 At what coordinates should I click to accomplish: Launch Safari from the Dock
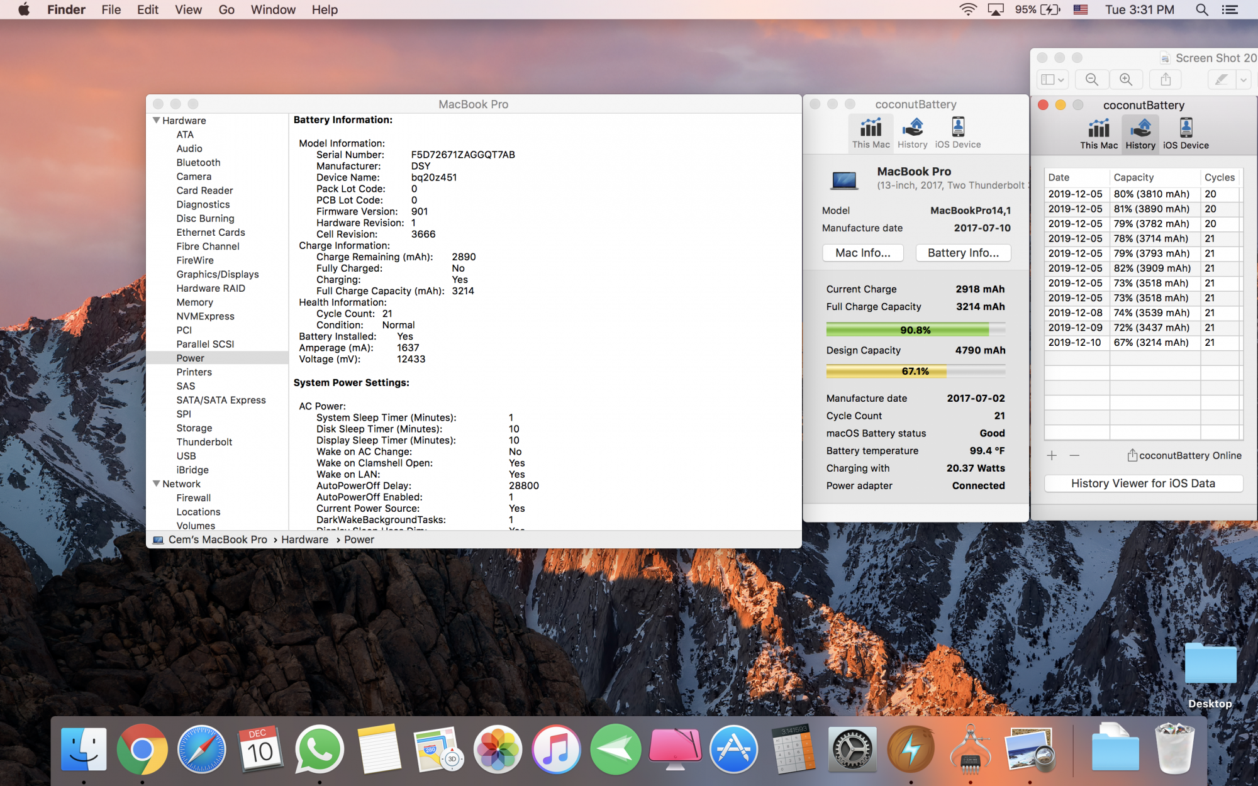point(201,749)
